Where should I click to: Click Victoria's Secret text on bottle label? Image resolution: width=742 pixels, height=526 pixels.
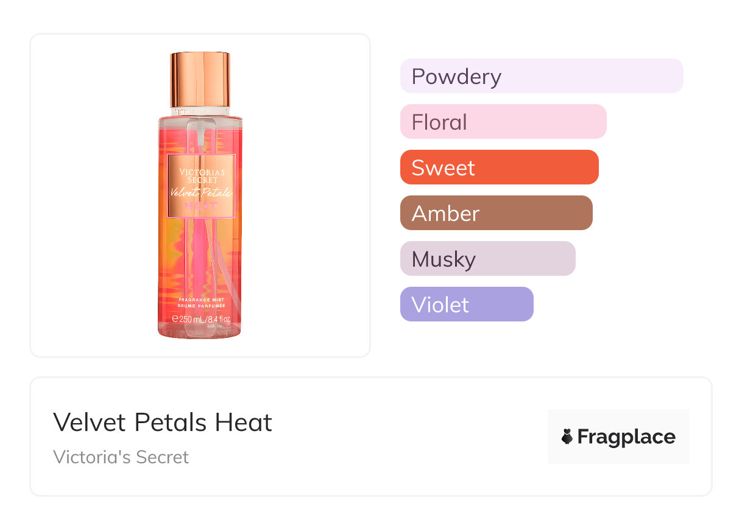click(202, 176)
